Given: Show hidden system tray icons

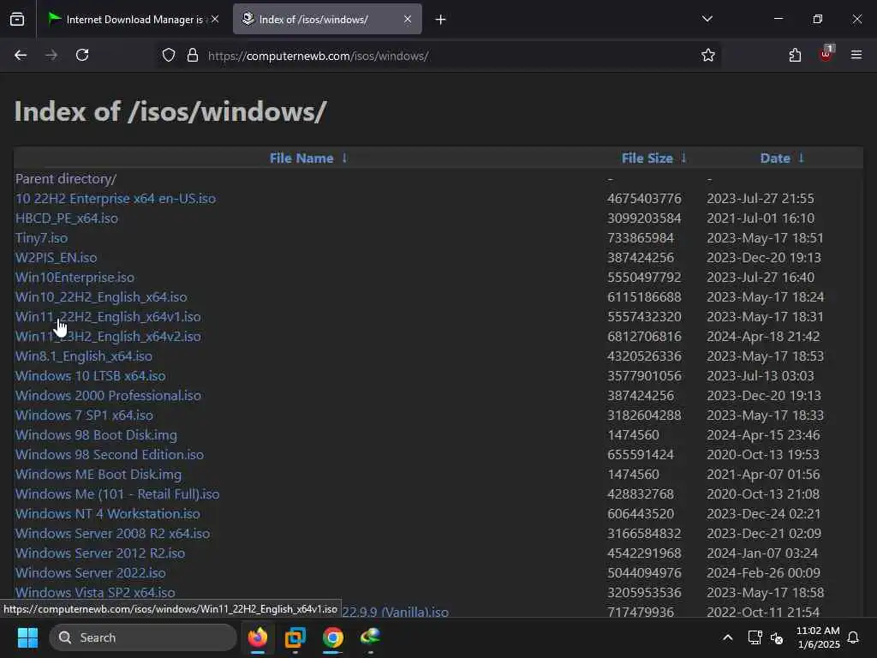Looking at the screenshot, I should point(728,637).
